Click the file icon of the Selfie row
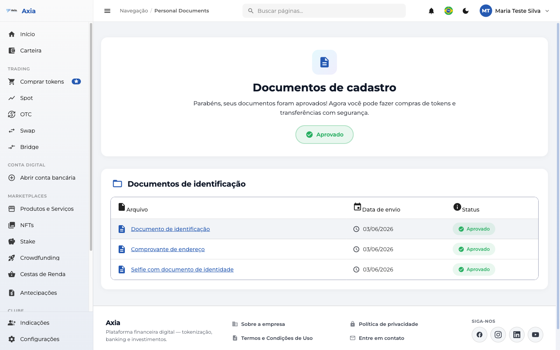 (x=122, y=269)
